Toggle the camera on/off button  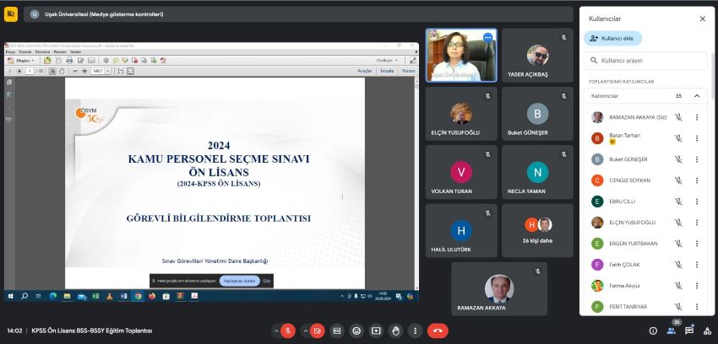coord(318,331)
